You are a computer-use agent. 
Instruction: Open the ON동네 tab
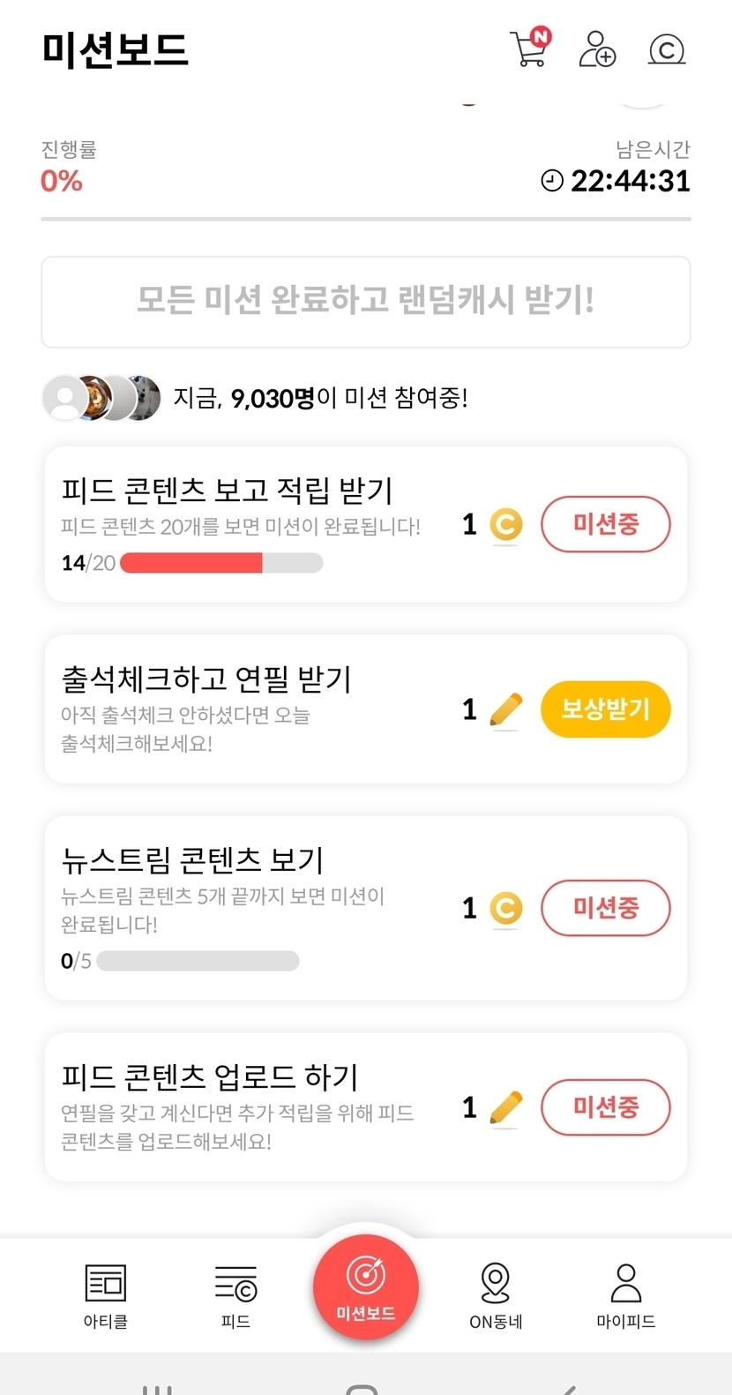[x=496, y=1294]
